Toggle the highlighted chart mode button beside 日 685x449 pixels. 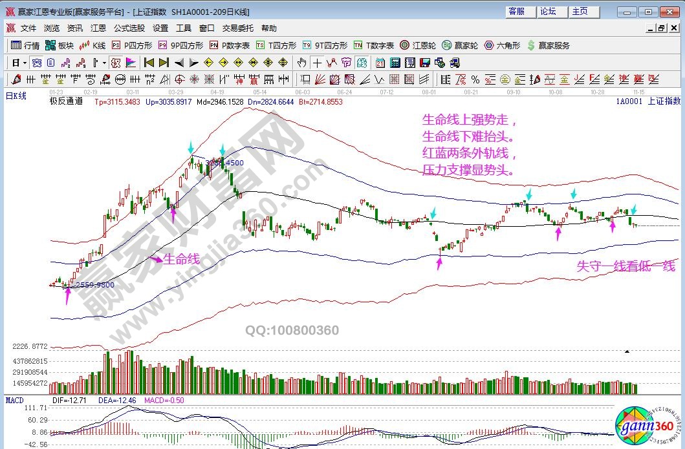[x=37, y=63]
